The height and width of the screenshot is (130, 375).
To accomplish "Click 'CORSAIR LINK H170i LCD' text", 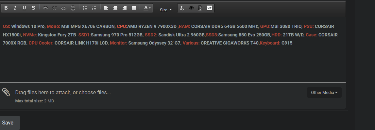I will [x=81, y=43].
